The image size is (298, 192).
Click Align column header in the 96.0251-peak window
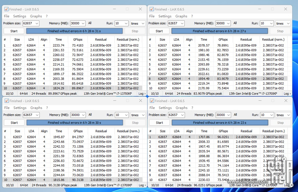click(x=189, y=131)
